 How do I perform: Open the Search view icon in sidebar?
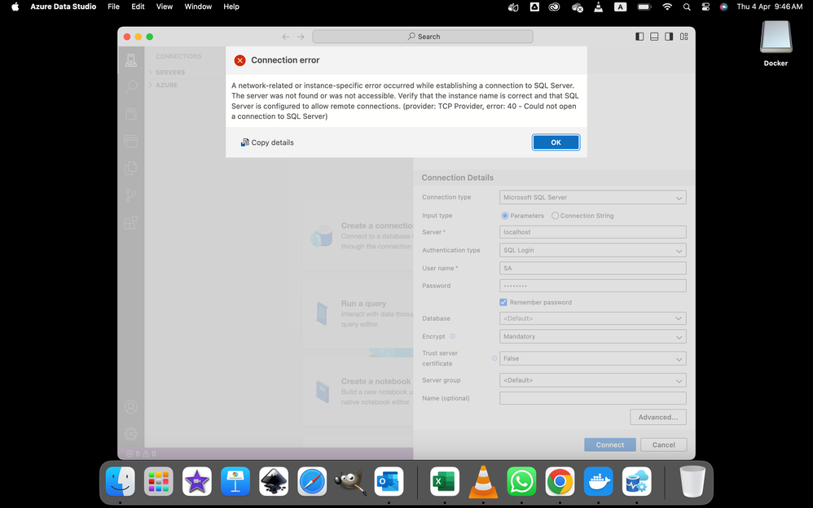(x=130, y=86)
